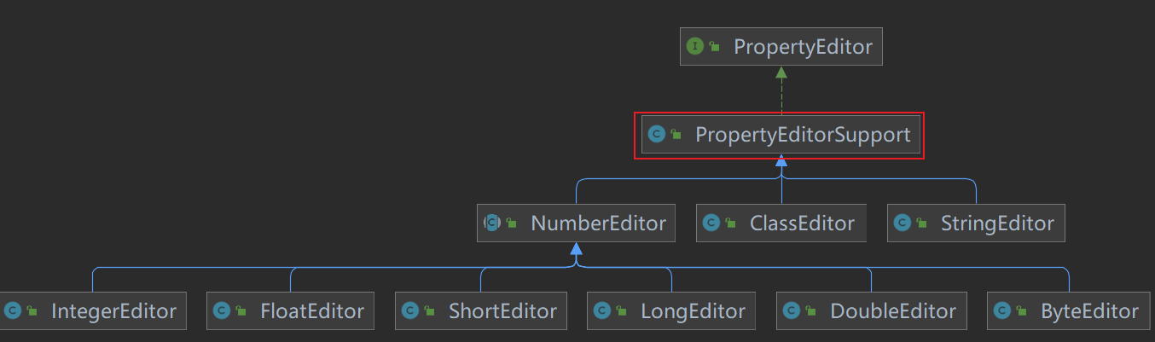
Task: Select the PropertyEditor node label
Action: [x=803, y=47]
